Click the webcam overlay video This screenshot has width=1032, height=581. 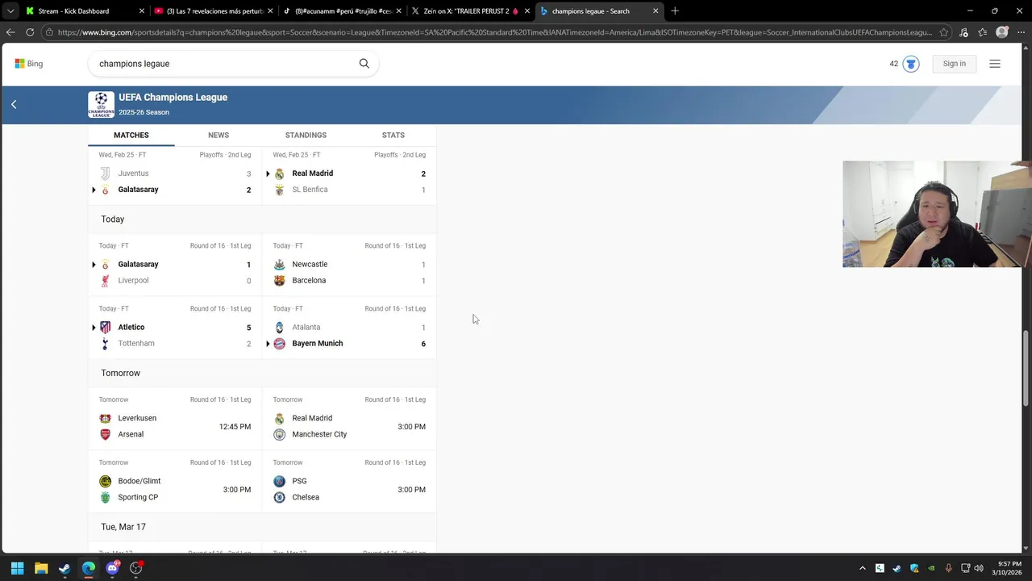pyautogui.click(x=937, y=214)
